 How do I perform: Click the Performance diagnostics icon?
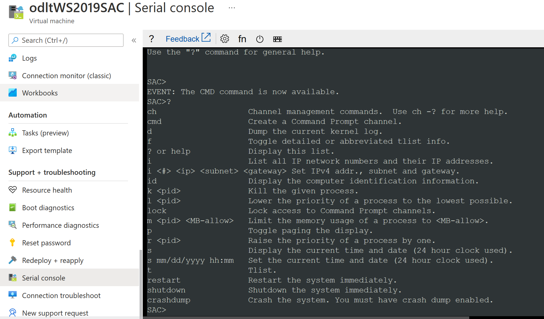point(12,225)
